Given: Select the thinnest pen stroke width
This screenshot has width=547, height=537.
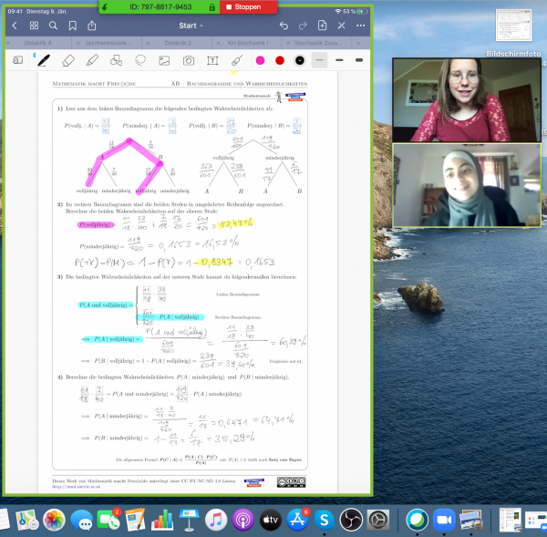Looking at the screenshot, I should coord(320,60).
